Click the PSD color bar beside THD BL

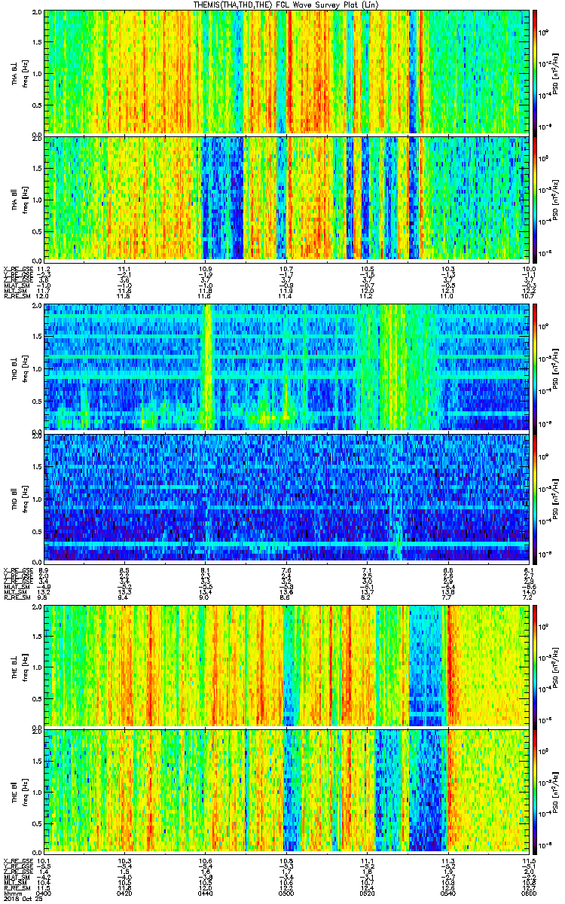coord(535,368)
